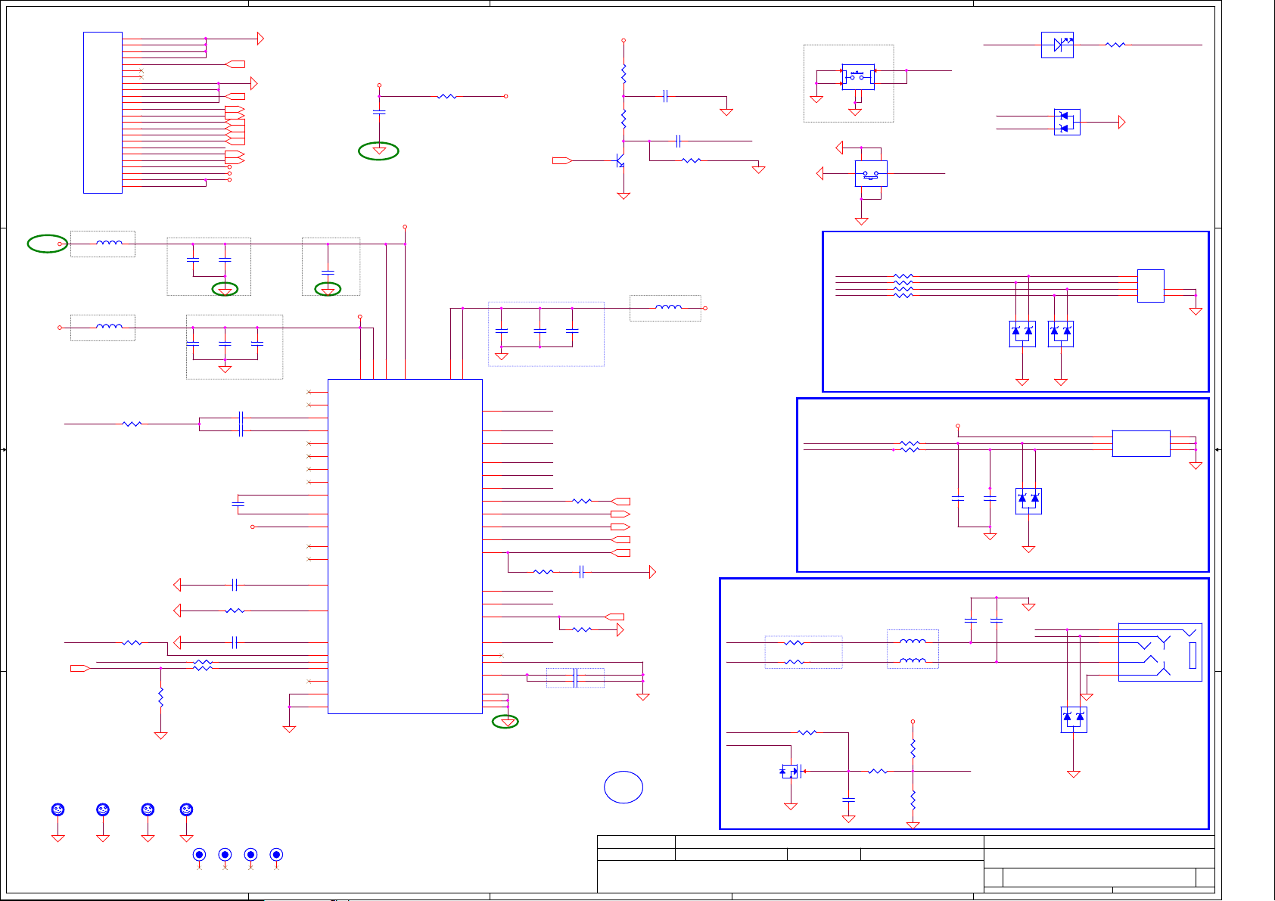The image size is (1275, 901).
Task: Select the inductor on the second supply rail
Action: pos(109,328)
